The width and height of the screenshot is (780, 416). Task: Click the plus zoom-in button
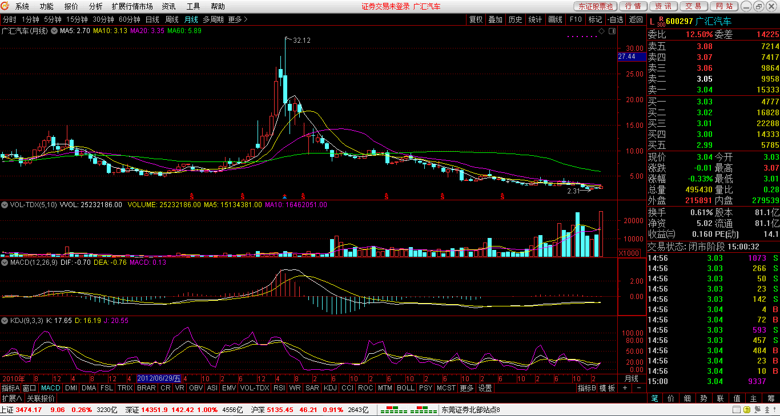click(x=625, y=388)
